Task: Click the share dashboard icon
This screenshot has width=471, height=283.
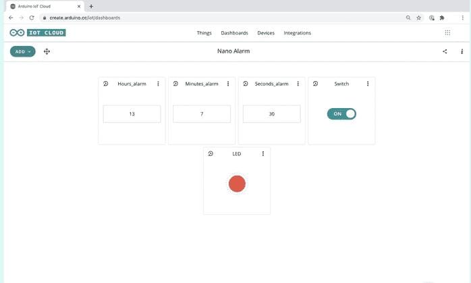Action: tap(445, 51)
